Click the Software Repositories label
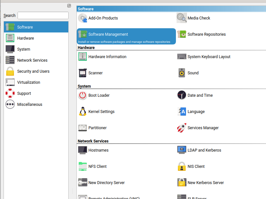Viewport: 266px width, 199px height. 206,34
